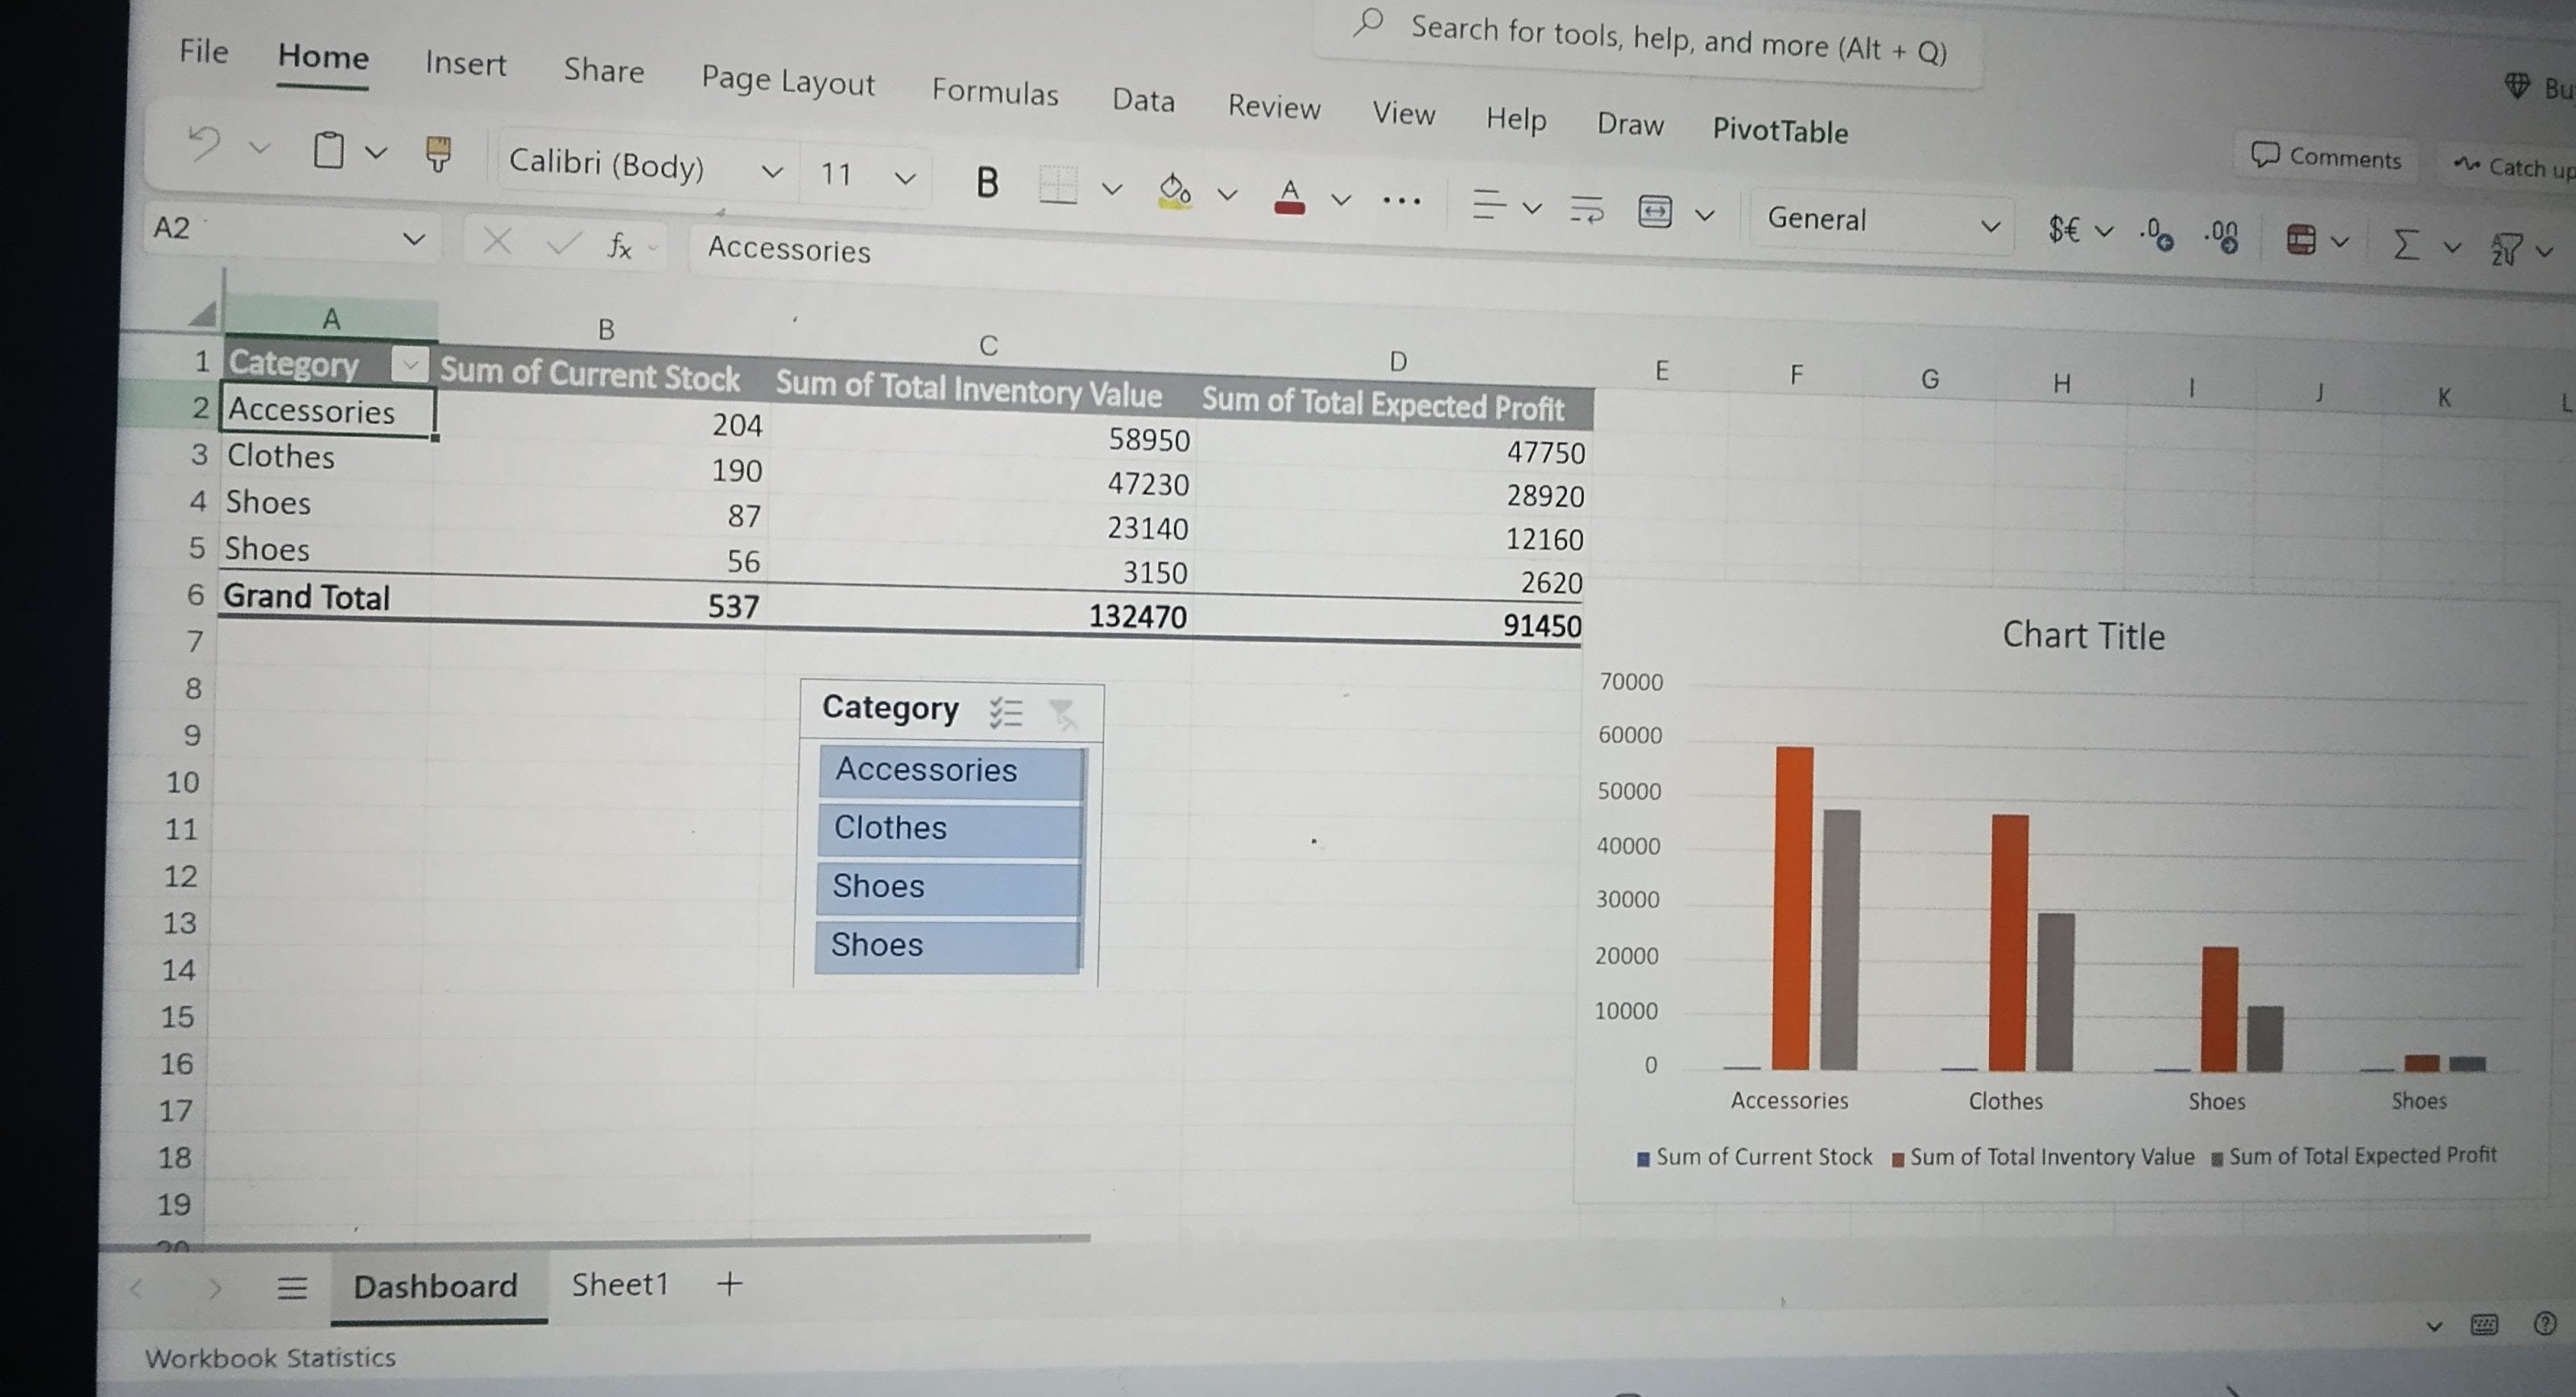Click the Catch up button
This screenshot has height=1397, width=2576.
coord(2512,167)
